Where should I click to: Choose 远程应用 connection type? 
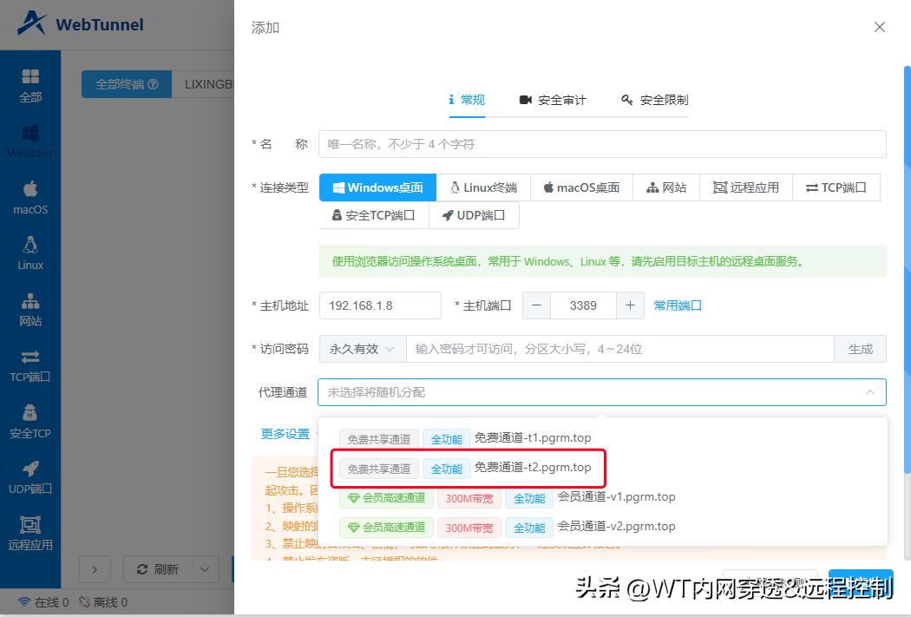746,187
